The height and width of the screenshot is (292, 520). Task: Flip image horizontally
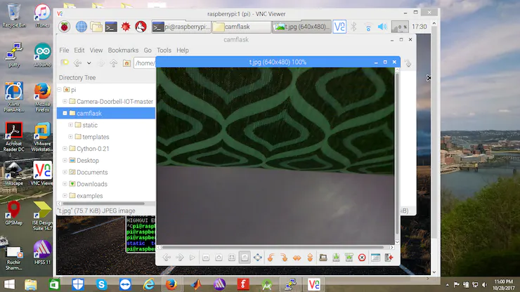297,258
